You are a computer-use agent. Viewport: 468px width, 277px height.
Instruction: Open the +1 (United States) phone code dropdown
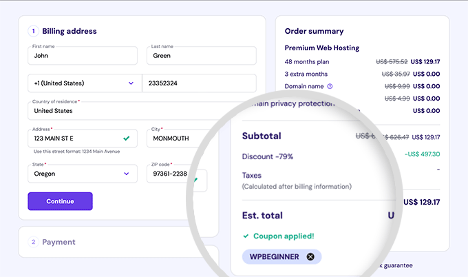pos(85,83)
